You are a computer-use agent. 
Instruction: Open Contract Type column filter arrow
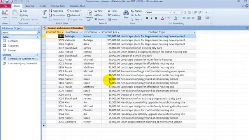tap(194, 32)
